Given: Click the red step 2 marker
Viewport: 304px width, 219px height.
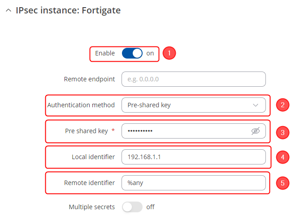Looking at the screenshot, I should point(282,105).
